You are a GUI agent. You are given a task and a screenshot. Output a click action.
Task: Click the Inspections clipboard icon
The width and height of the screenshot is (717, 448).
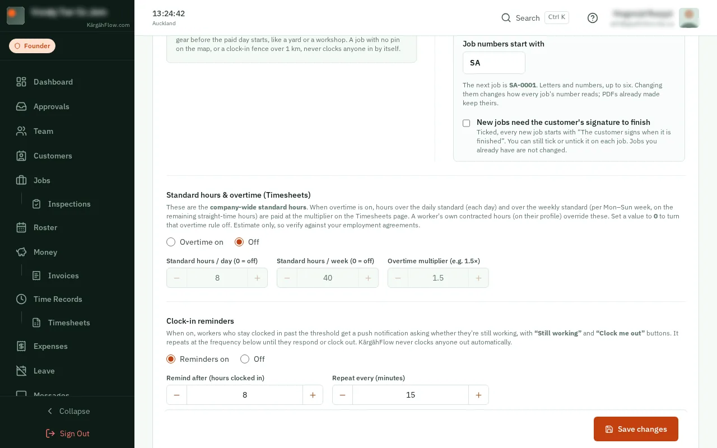point(36,204)
